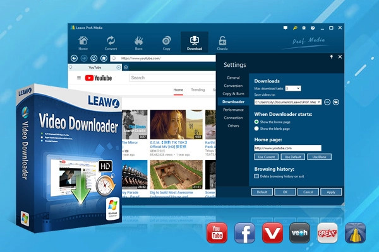Enable 'Delete browsing history on exit'
The height and width of the screenshot is (252, 379).
(256, 176)
